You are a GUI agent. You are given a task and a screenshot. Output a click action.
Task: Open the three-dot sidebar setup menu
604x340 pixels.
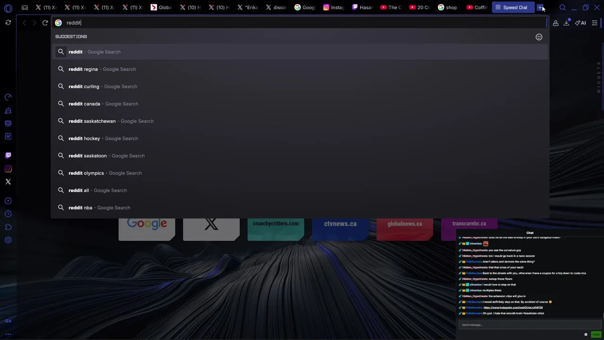click(8, 334)
